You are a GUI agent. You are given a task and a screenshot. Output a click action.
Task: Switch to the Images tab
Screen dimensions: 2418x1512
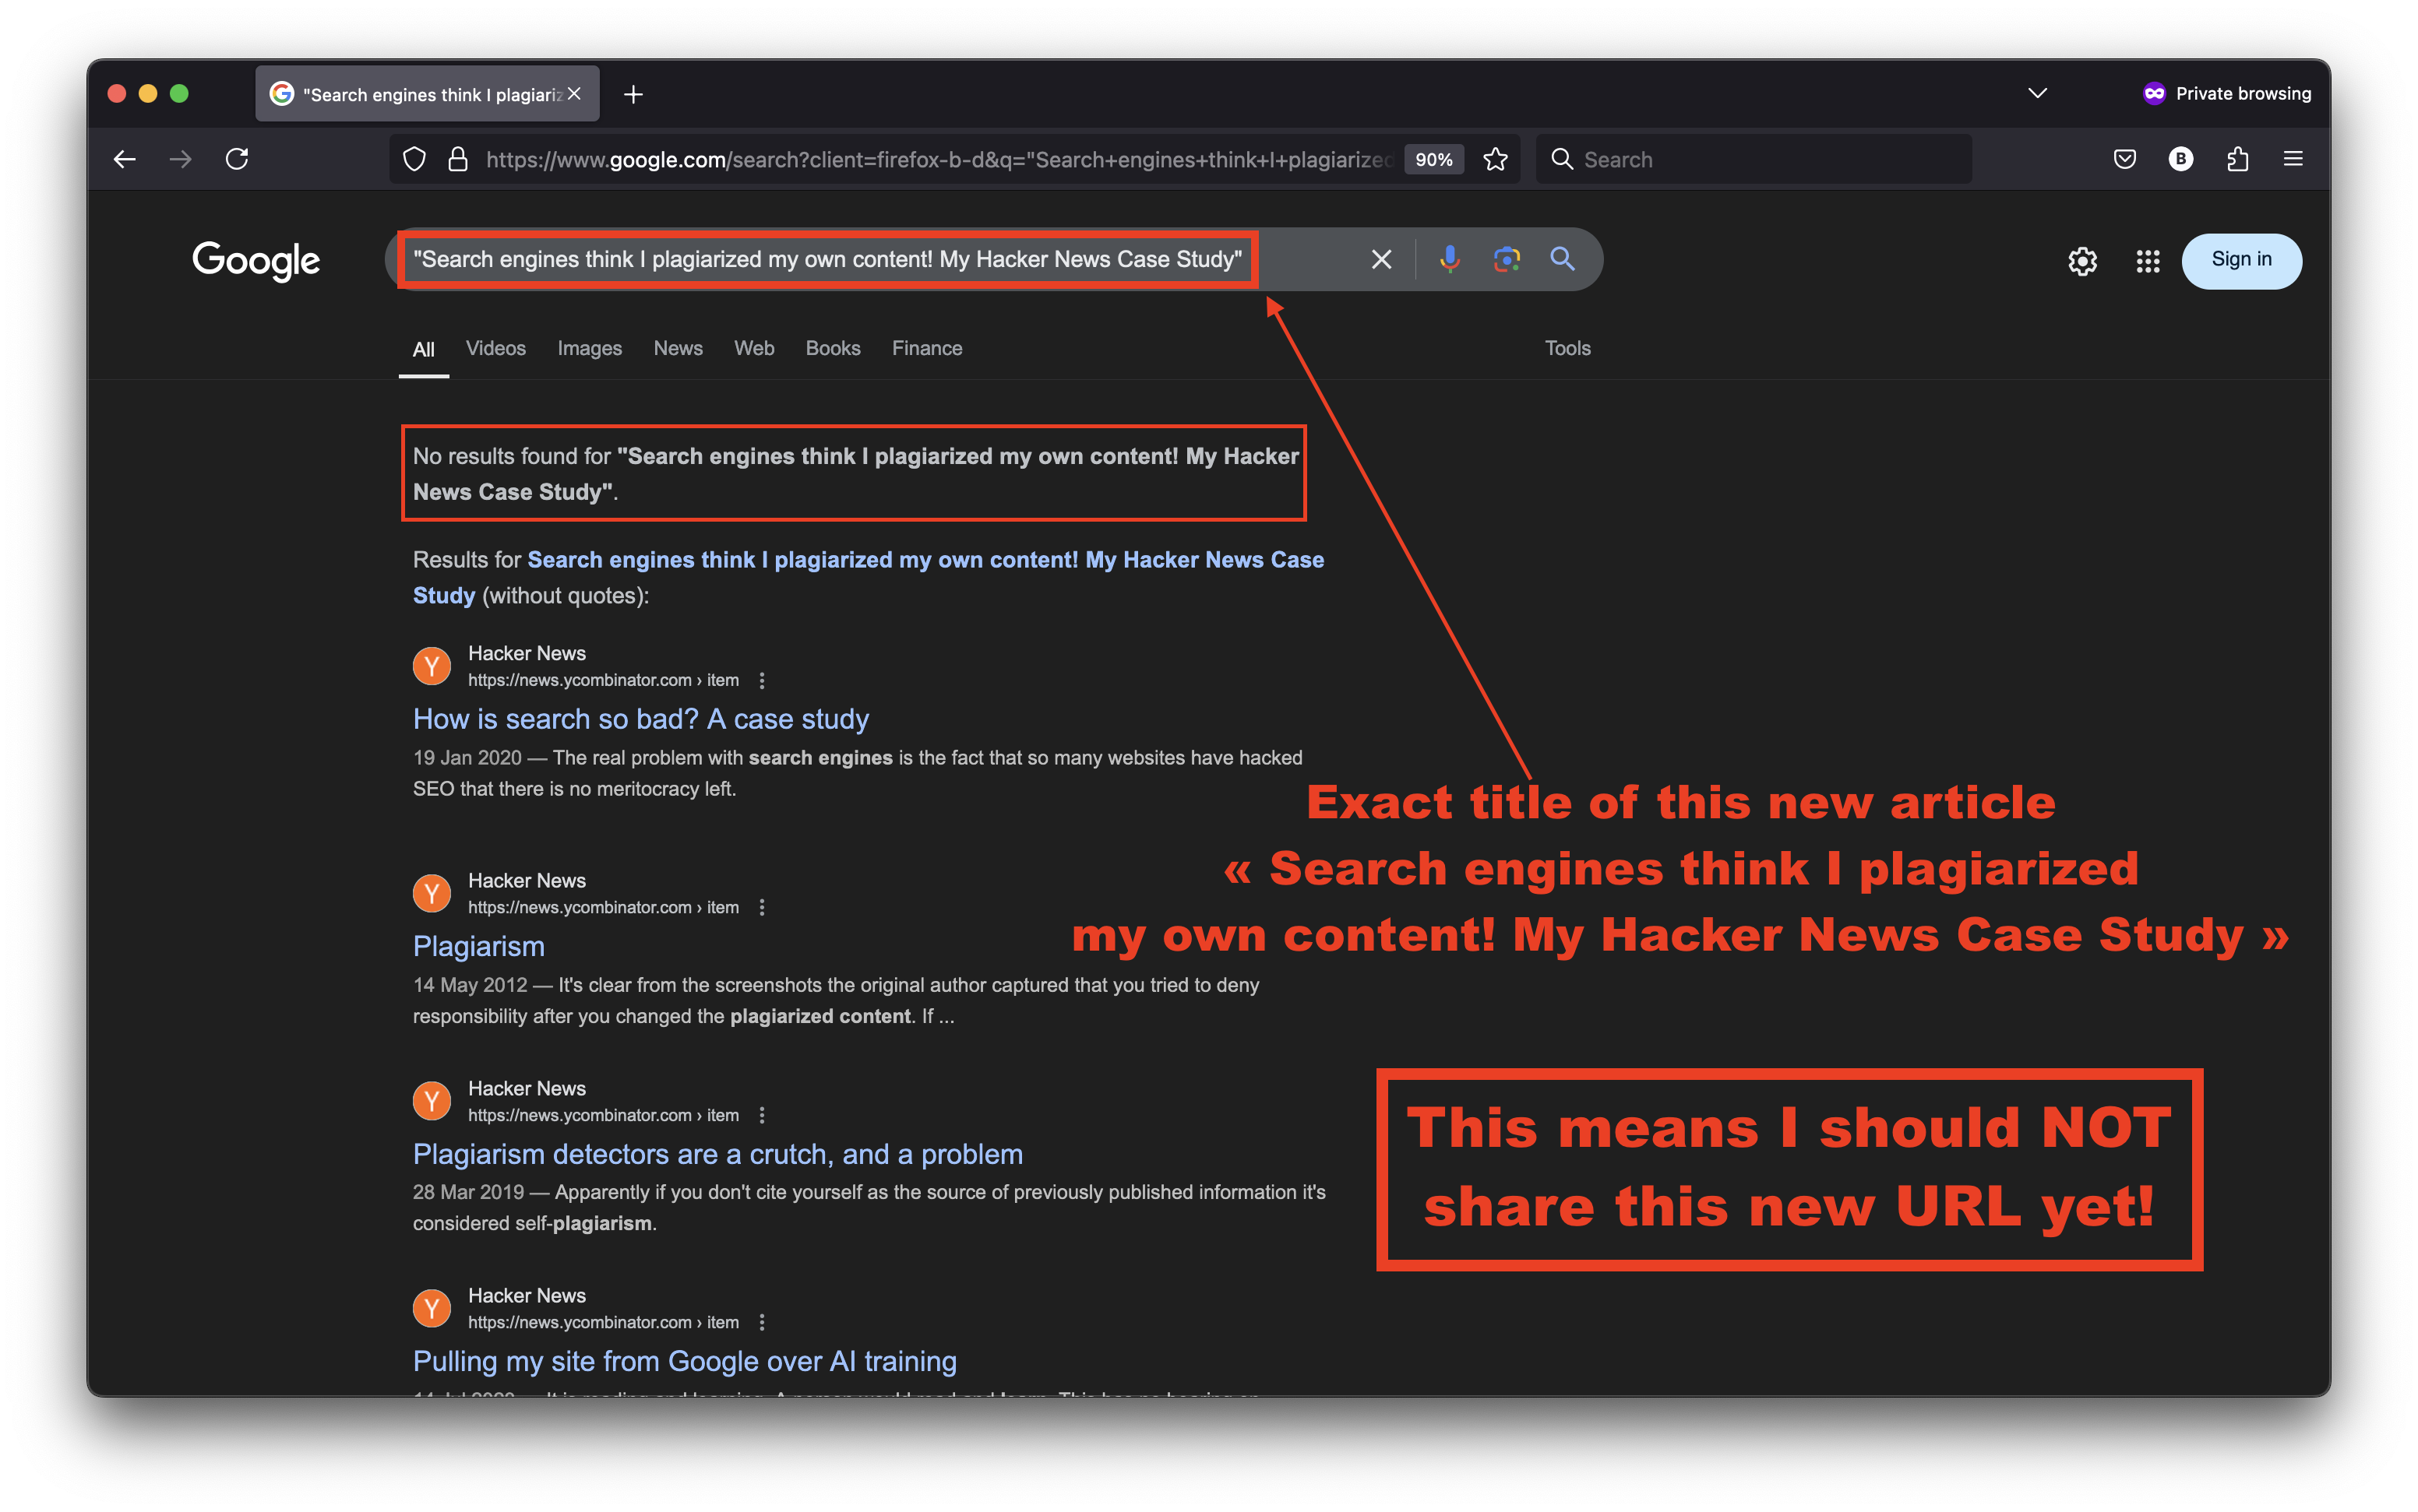pyautogui.click(x=589, y=348)
